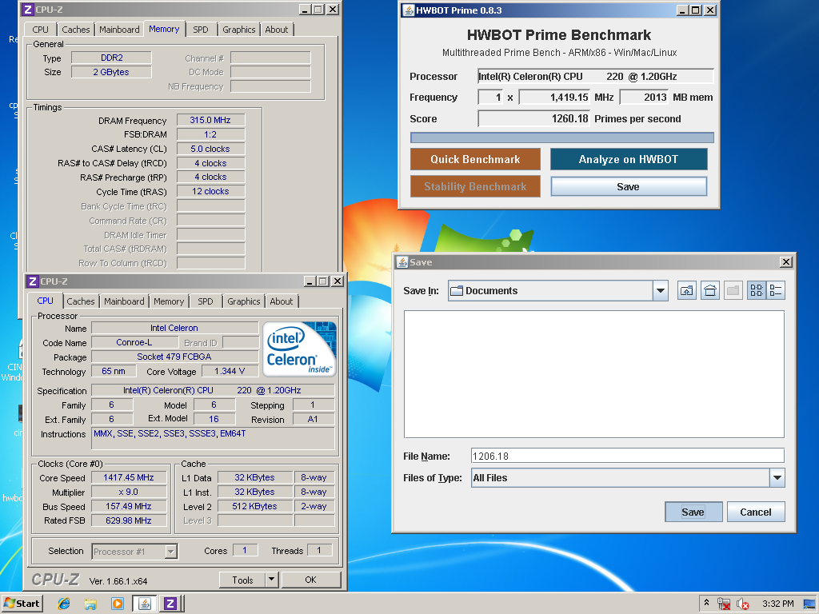Click Save in HWBOT Prime window

629,186
